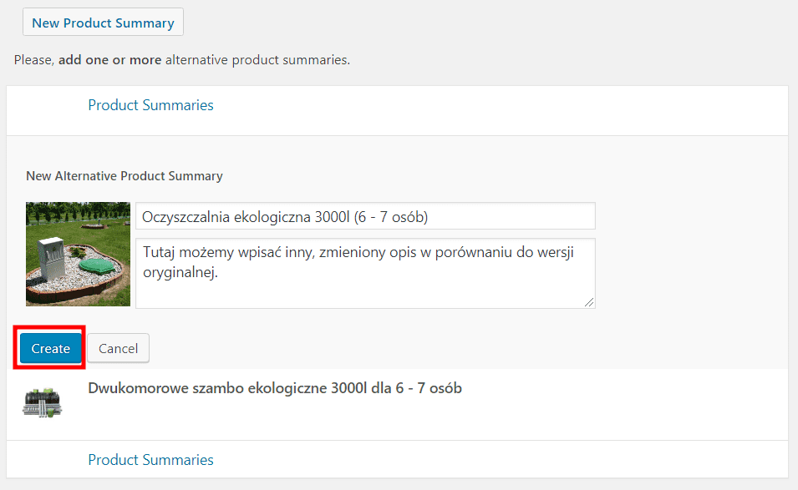Select the 'Dwukomorowe szambo ekologiczne 3000l' summary title
Viewport: 798px width, 490px height.
point(276,388)
